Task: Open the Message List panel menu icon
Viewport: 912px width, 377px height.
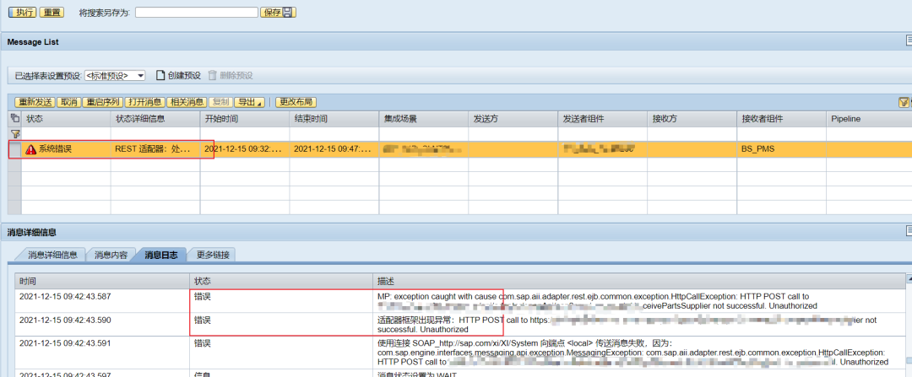Action: 908,40
